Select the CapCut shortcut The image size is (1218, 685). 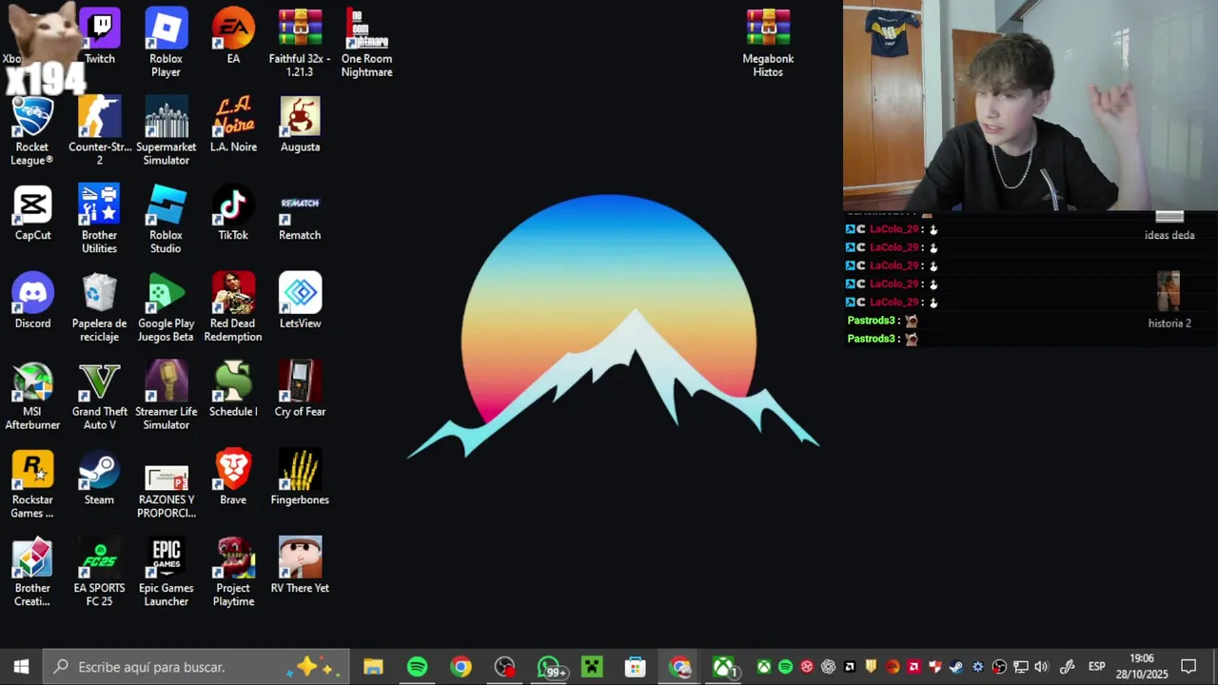click(x=32, y=213)
